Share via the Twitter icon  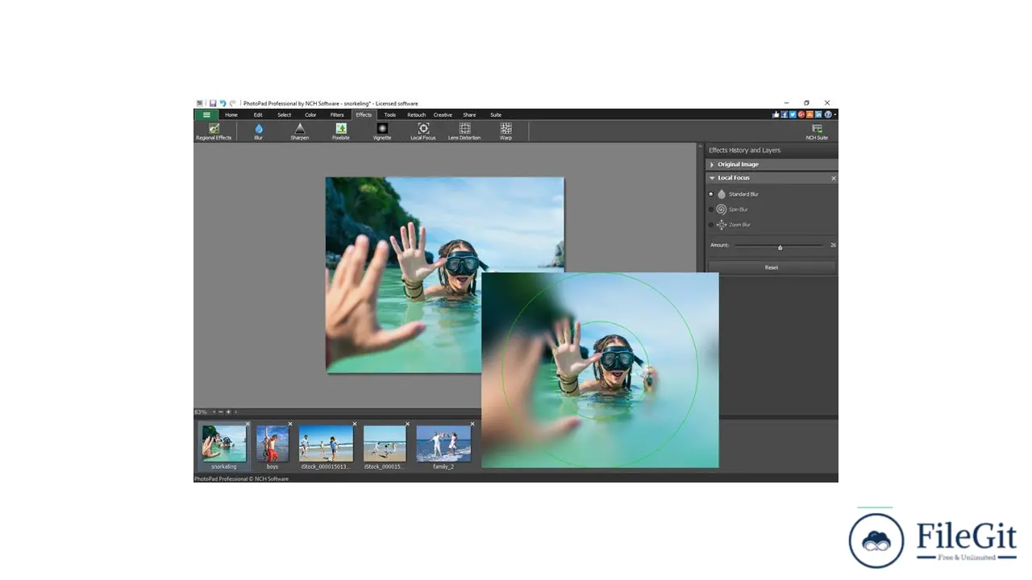793,114
